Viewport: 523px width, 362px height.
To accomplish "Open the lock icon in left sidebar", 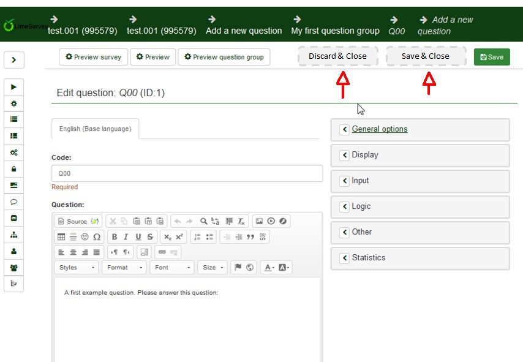I will (x=13, y=169).
